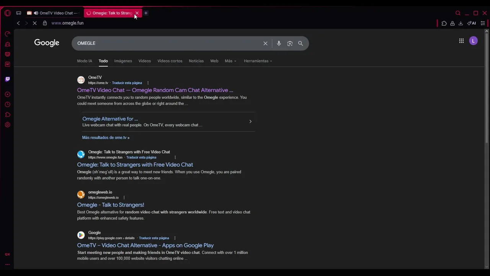Open the Omegle - Talk to Strangers! result

coord(111,205)
